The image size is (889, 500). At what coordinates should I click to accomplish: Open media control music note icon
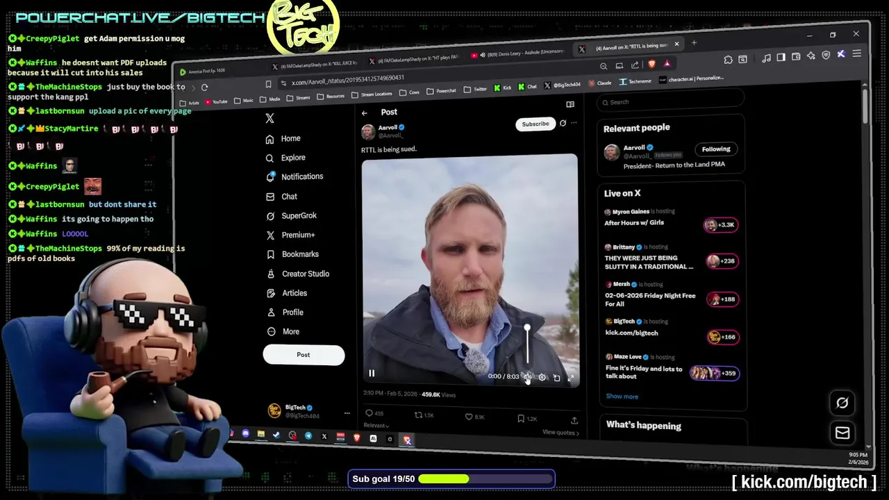pyautogui.click(x=766, y=58)
